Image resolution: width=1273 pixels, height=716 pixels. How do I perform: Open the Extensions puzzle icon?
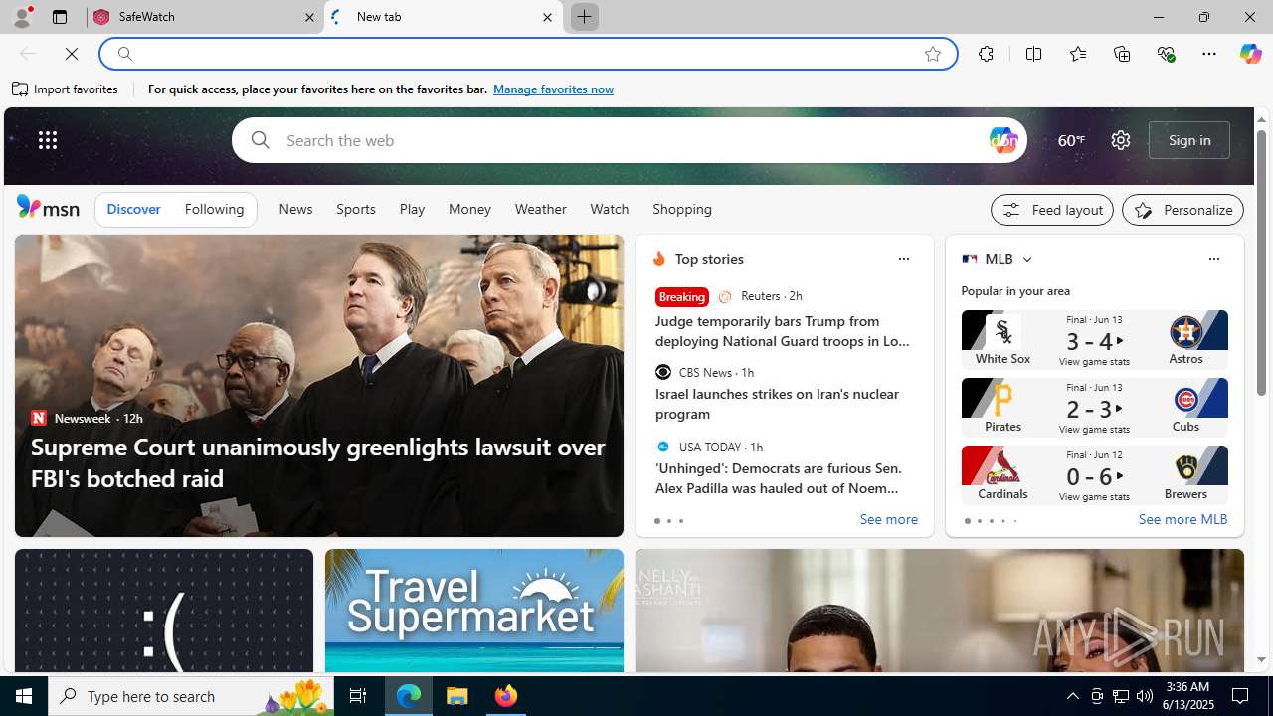pyautogui.click(x=986, y=54)
